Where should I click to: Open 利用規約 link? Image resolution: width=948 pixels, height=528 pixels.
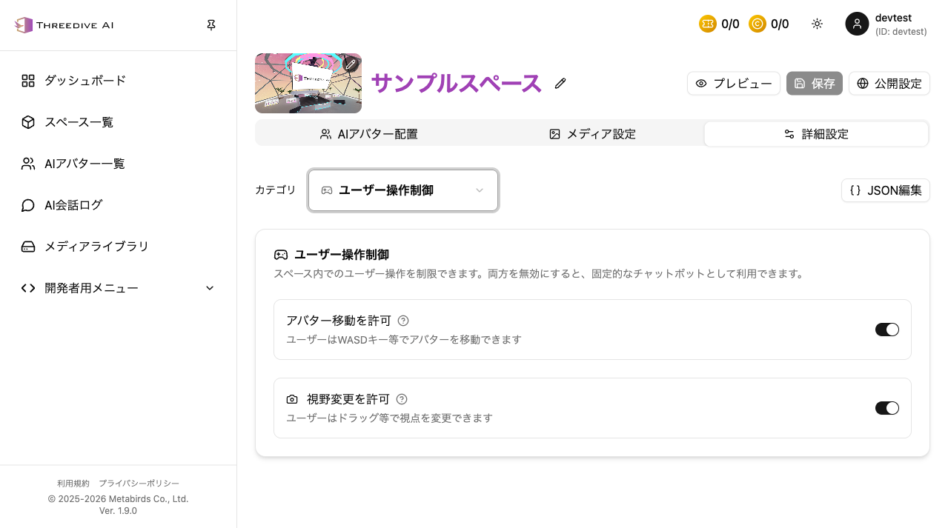pyautogui.click(x=73, y=484)
